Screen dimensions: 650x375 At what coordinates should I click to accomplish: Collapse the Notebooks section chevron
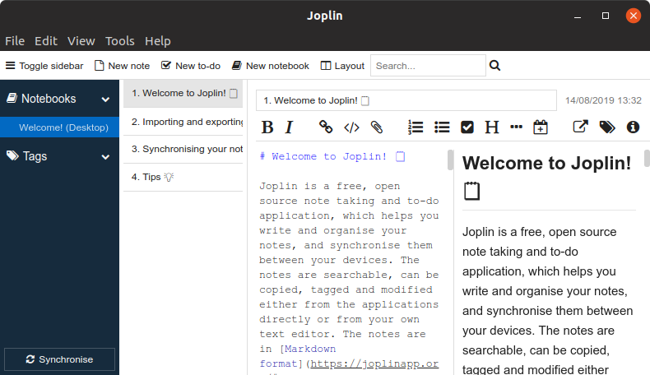(105, 100)
